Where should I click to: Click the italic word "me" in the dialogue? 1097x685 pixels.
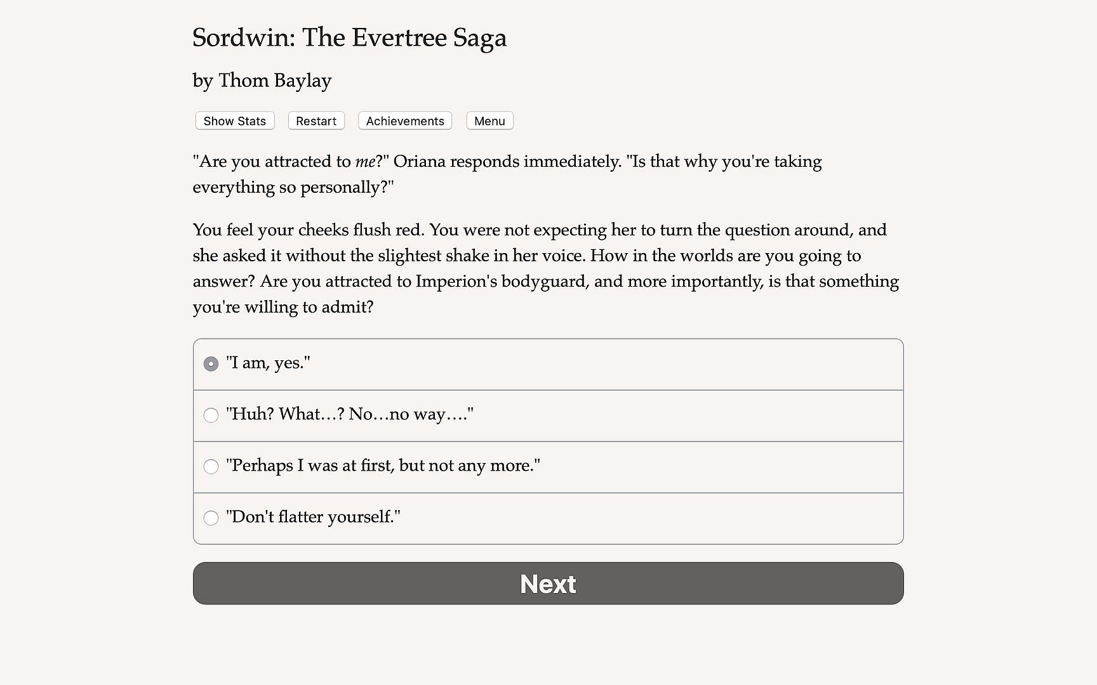pos(365,162)
